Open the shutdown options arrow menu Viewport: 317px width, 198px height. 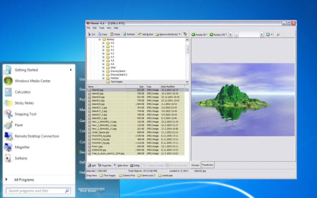click(x=102, y=190)
